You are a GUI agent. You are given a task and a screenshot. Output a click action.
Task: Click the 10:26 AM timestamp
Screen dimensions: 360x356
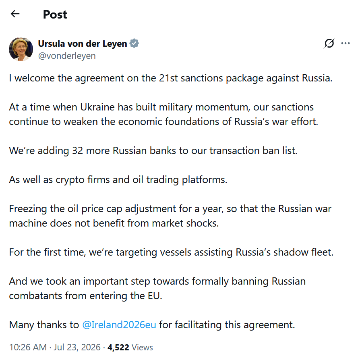click(x=28, y=347)
